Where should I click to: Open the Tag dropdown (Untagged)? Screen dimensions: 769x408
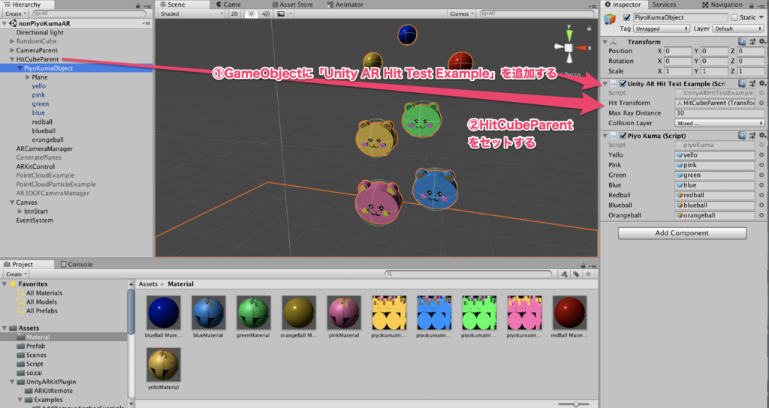click(661, 29)
